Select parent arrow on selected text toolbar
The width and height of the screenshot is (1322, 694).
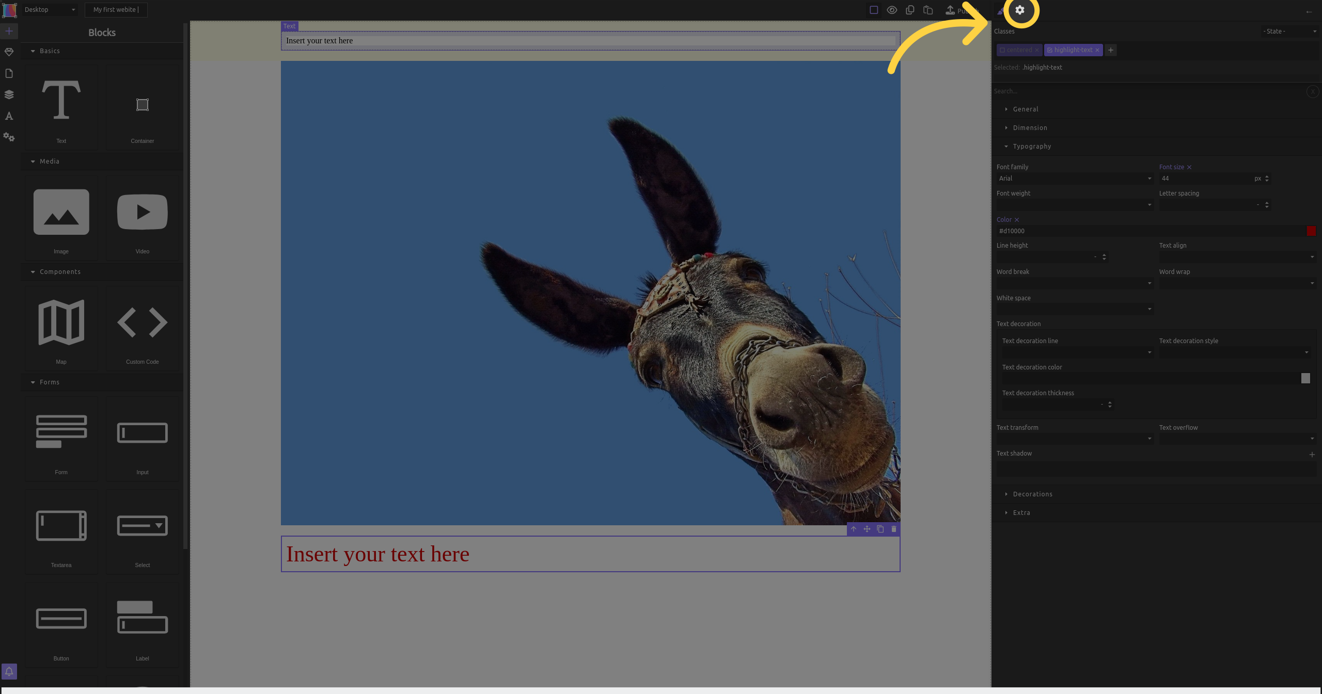(x=854, y=529)
